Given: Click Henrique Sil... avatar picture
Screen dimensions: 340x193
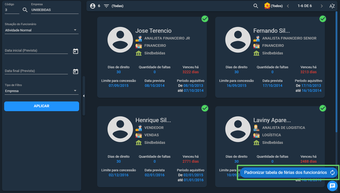Looking at the screenshot, I should coord(120,129).
